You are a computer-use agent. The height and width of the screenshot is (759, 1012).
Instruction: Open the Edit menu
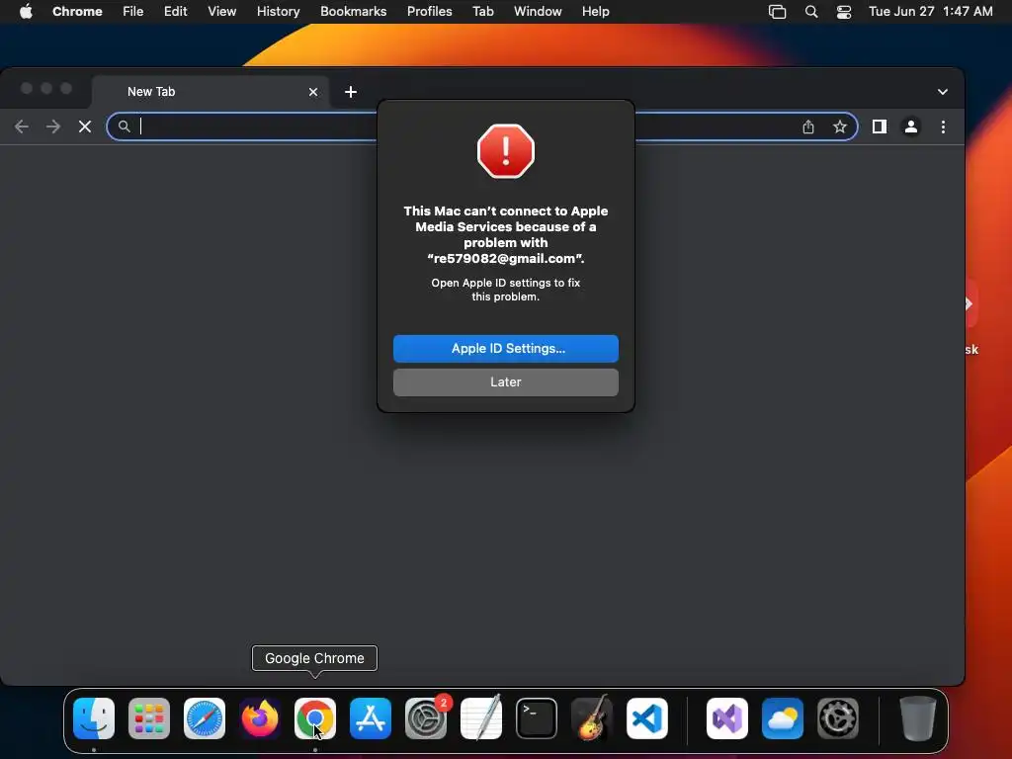point(176,12)
